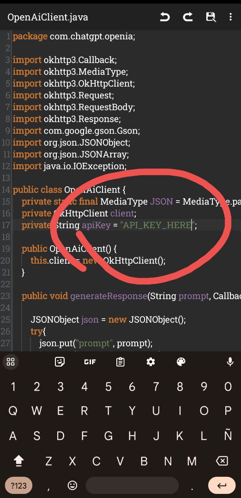Save file with the floppy disk icon
Screen dimensions: 241x498
[211, 17]
